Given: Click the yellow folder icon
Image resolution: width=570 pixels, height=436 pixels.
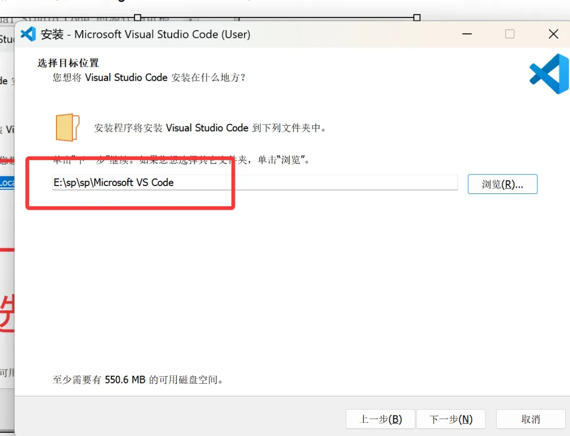Looking at the screenshot, I should pyautogui.click(x=67, y=127).
